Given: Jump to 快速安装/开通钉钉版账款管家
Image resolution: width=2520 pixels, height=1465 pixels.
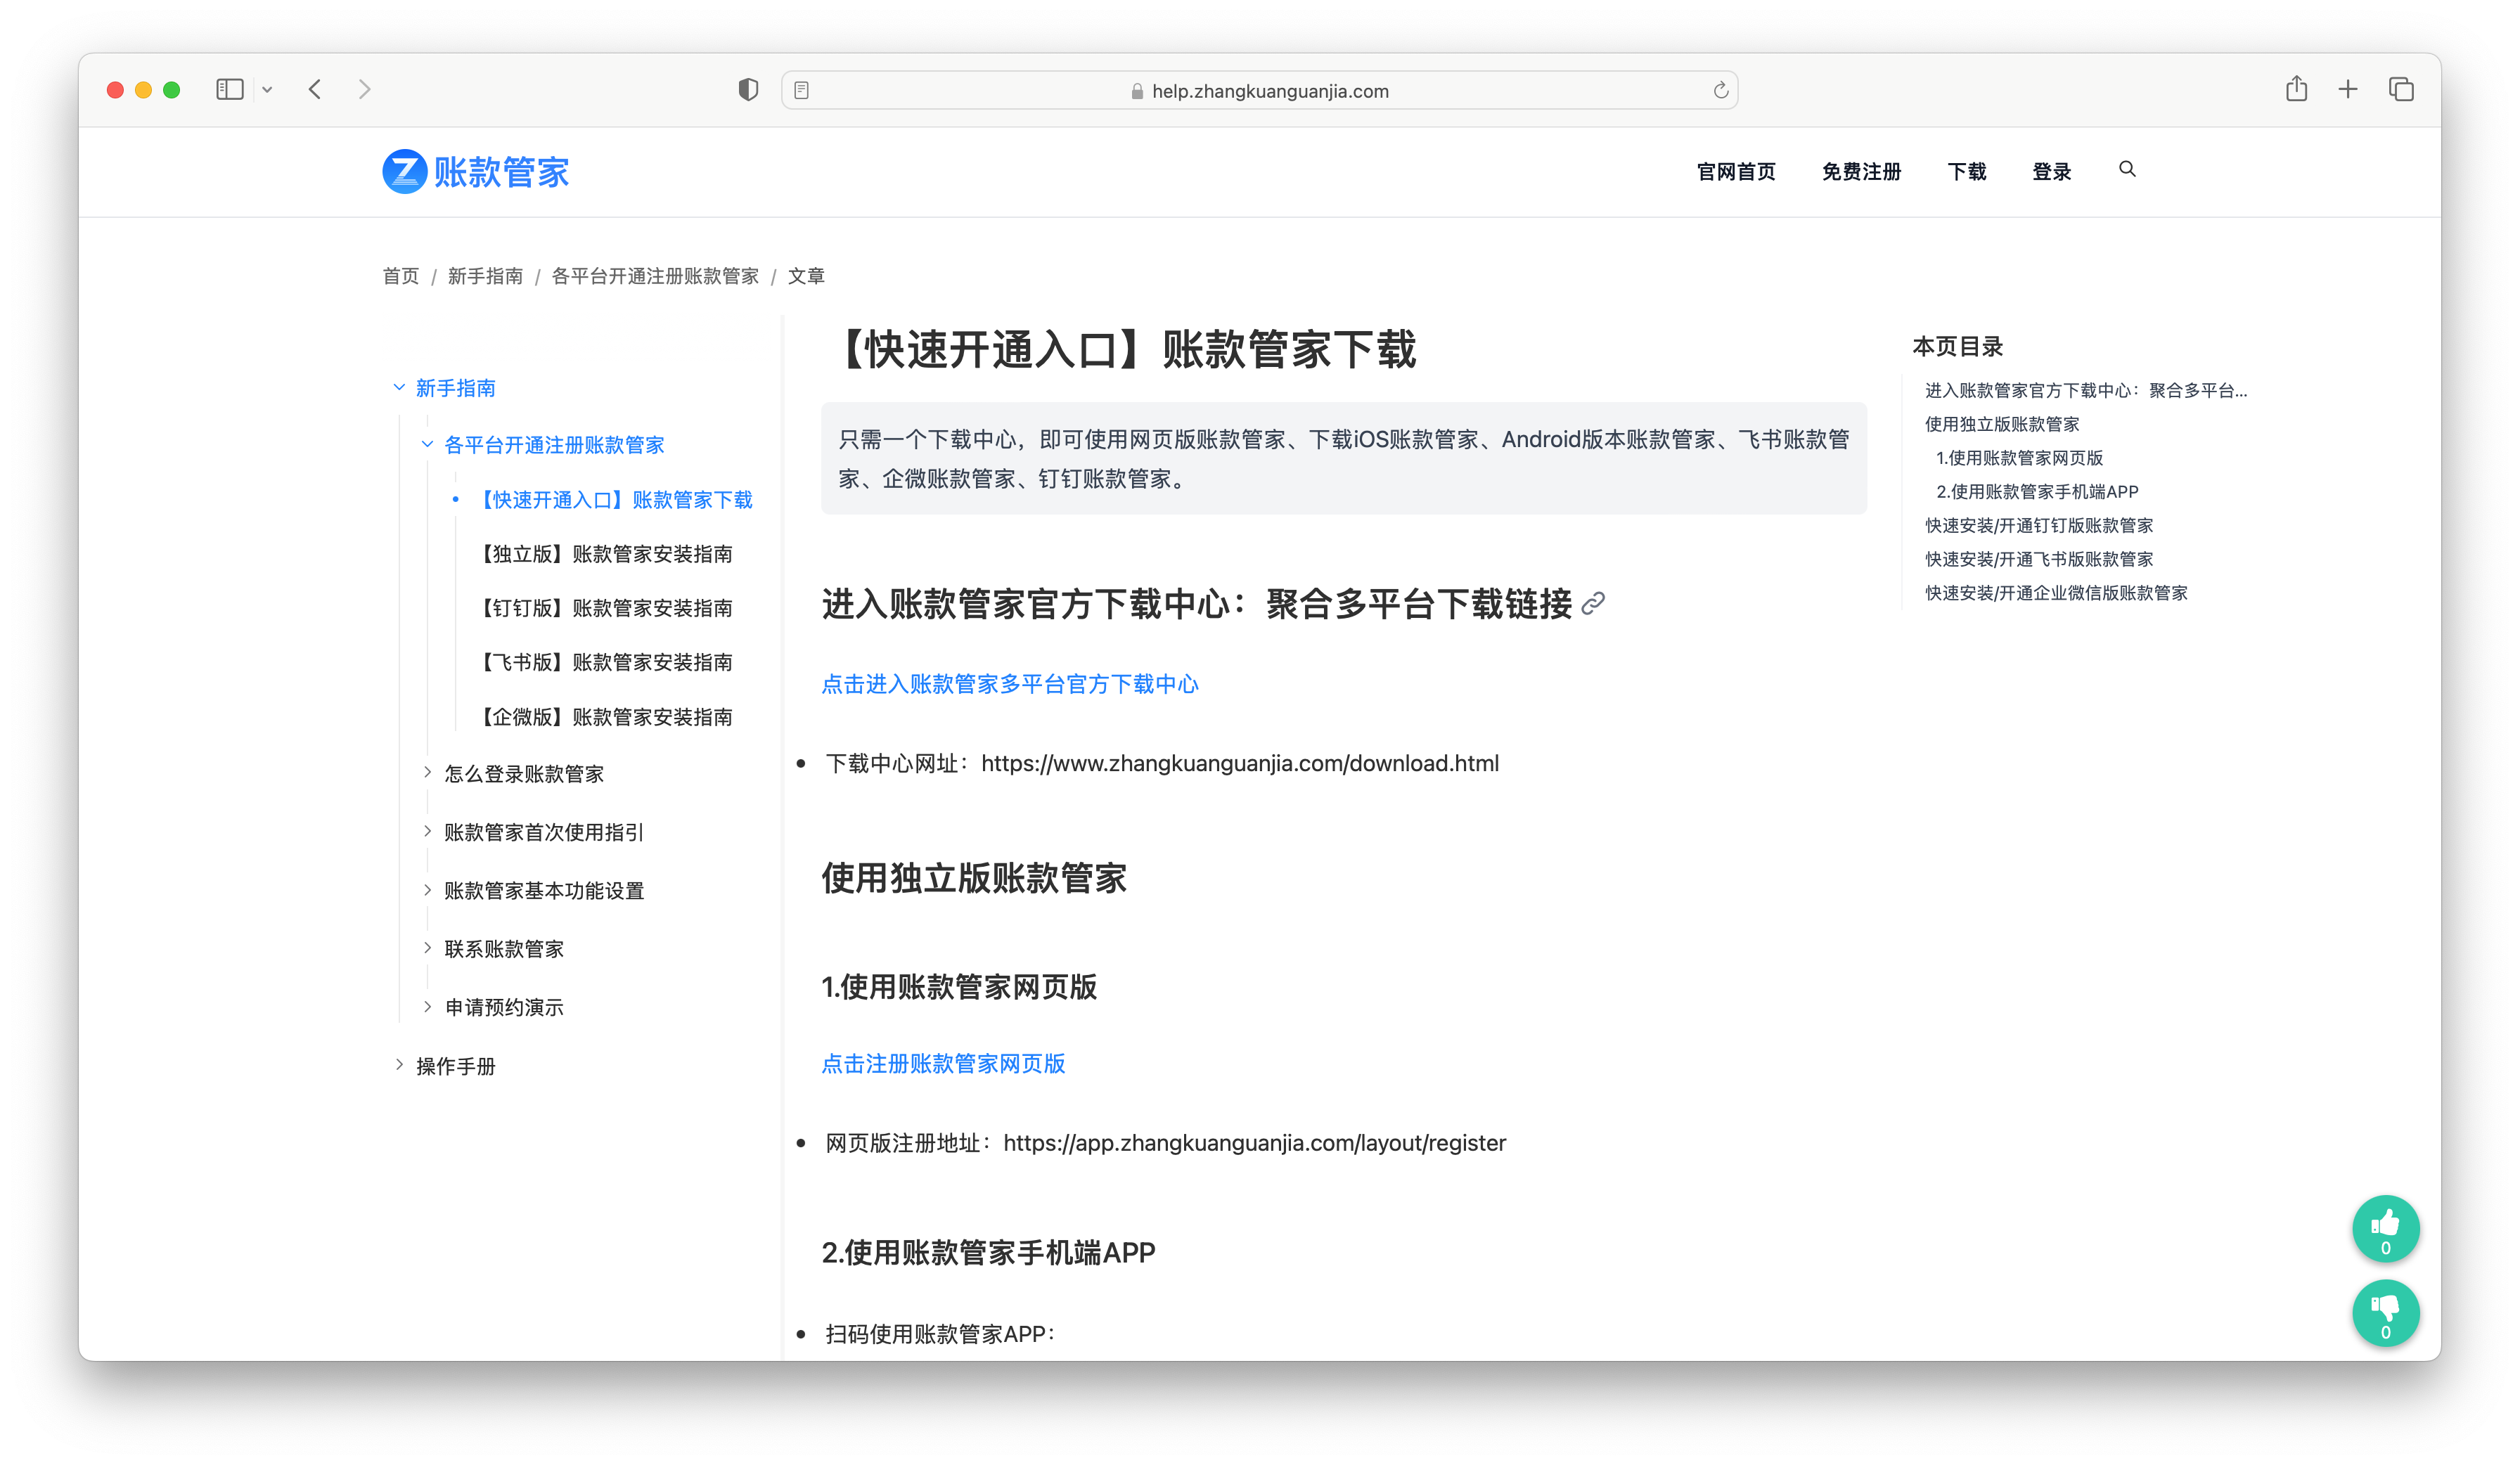Looking at the screenshot, I should point(2039,526).
